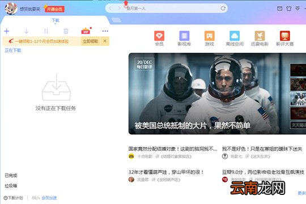The height and width of the screenshot is (204, 306).
Task: Reload page with the refresh icon
Action: [223, 8]
